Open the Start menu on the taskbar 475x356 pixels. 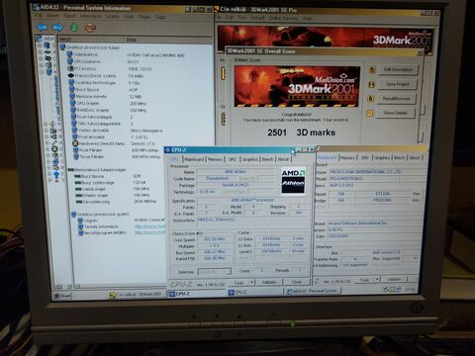click(x=62, y=296)
